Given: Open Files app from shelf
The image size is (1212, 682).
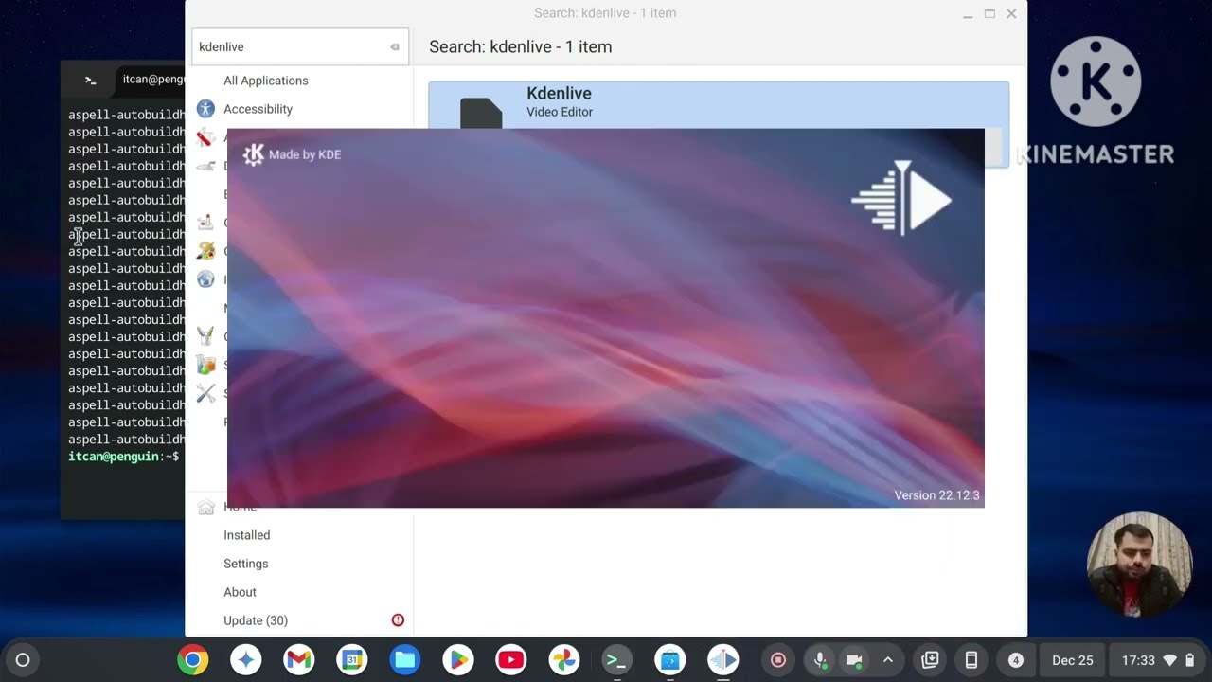Looking at the screenshot, I should pyautogui.click(x=404, y=660).
